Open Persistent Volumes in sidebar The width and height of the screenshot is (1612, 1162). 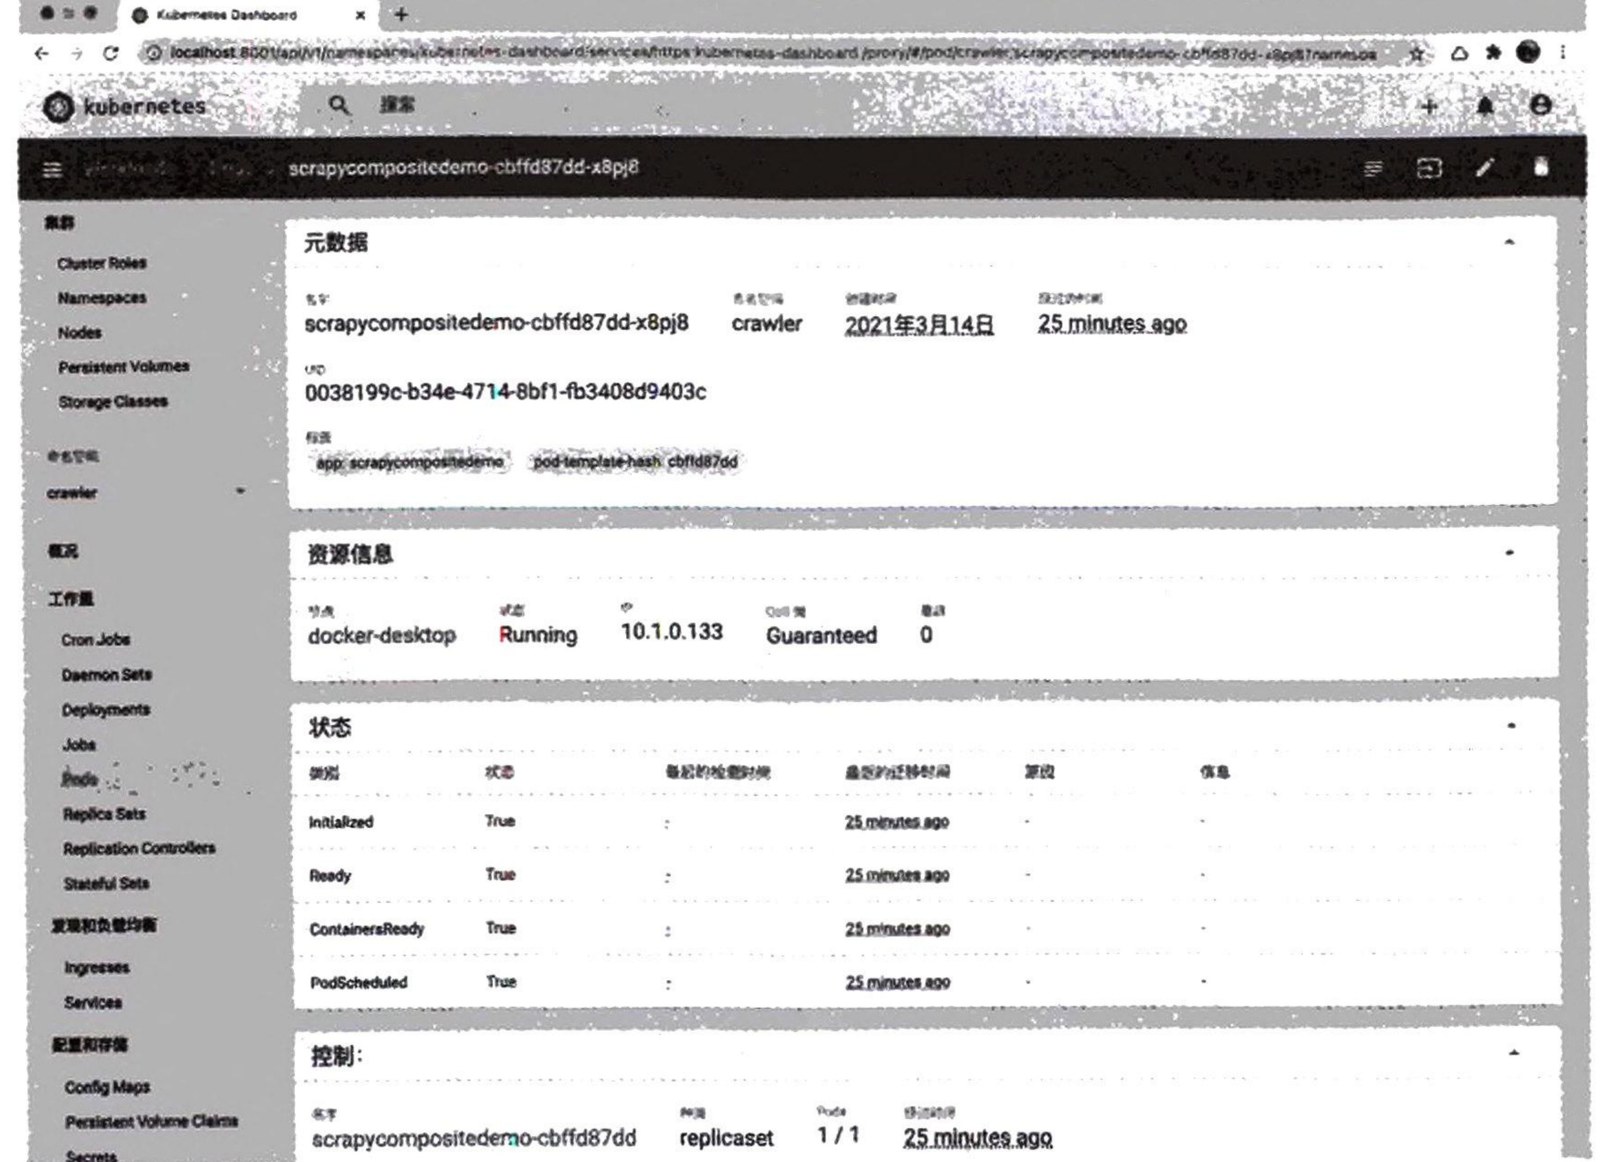tap(123, 367)
